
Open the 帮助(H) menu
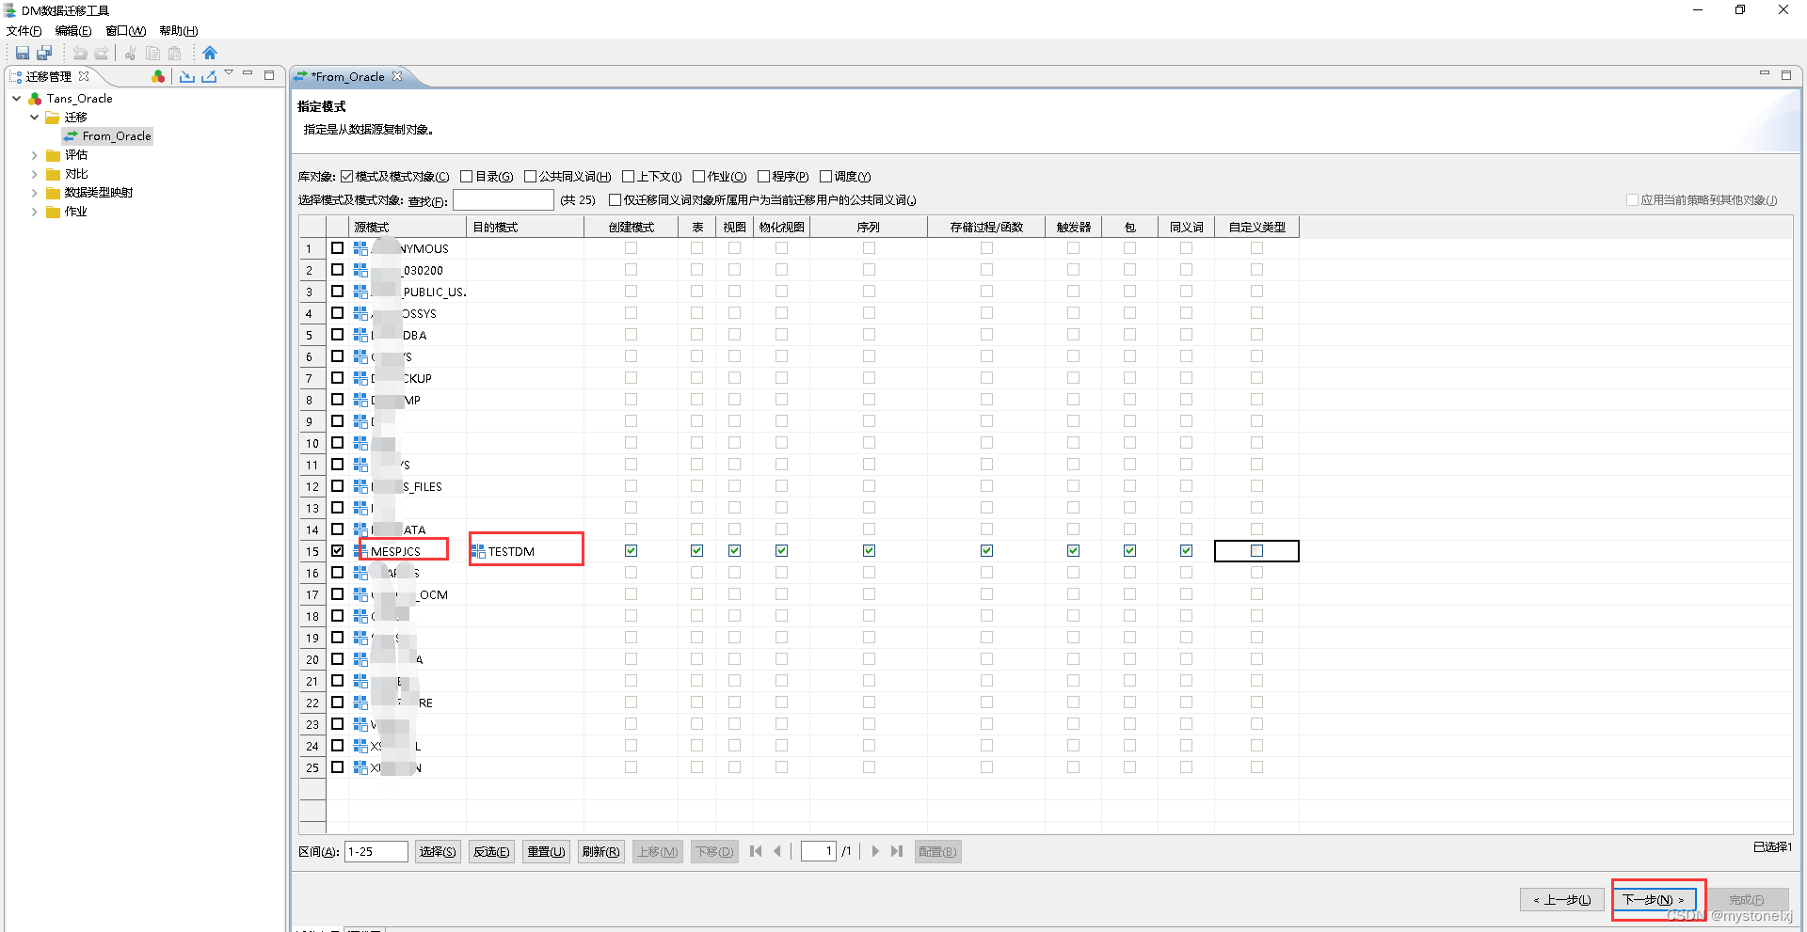pos(179,30)
